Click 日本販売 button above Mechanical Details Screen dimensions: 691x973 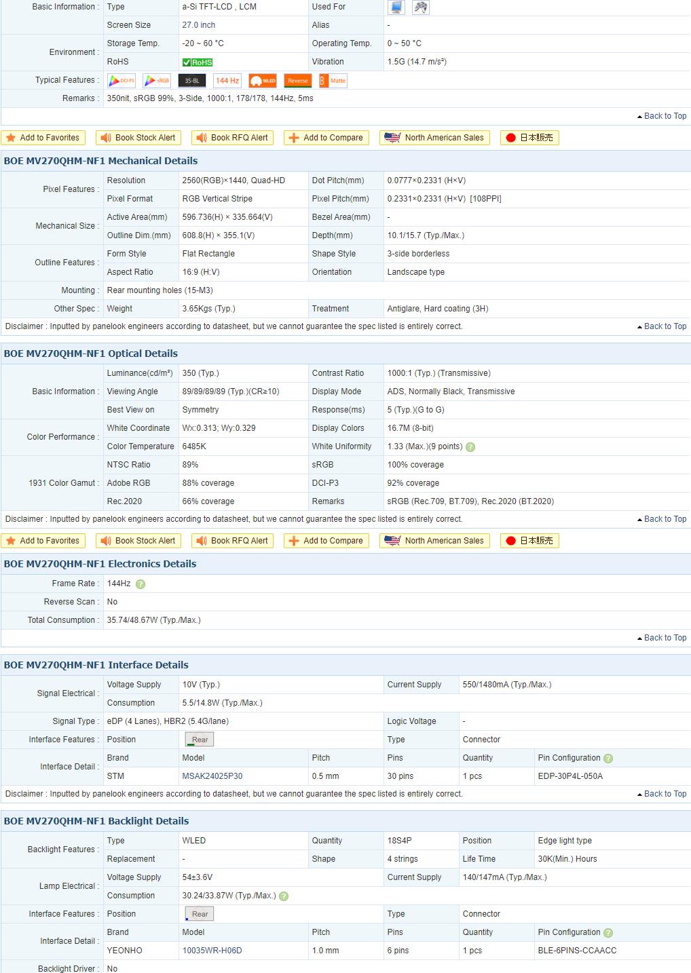click(x=529, y=138)
